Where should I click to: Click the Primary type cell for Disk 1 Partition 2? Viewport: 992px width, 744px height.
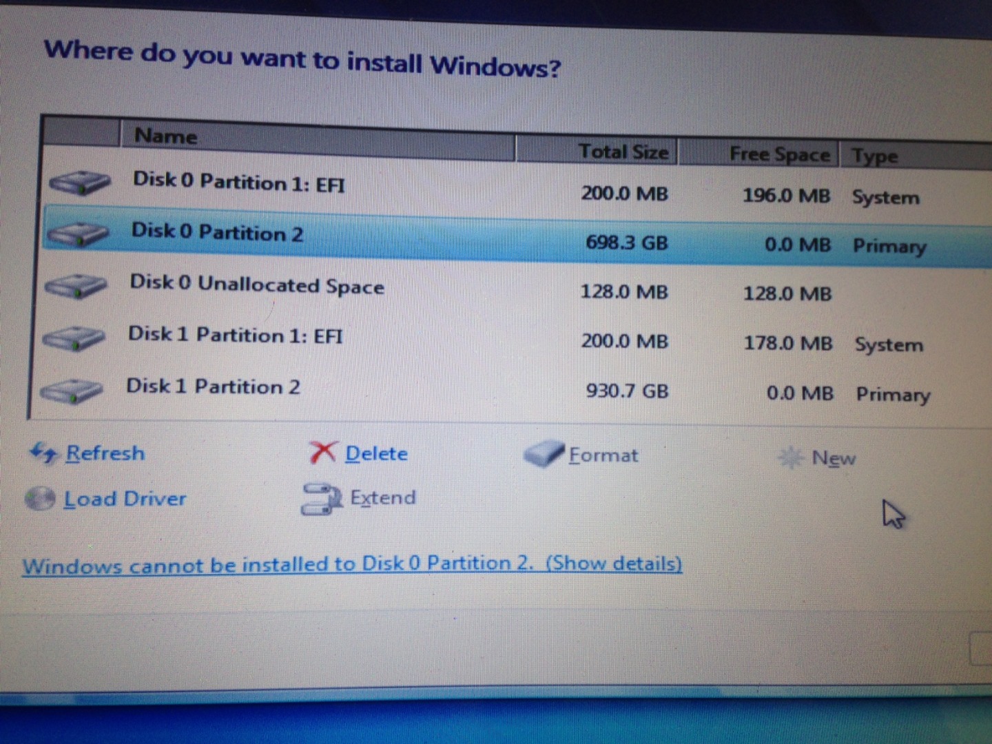(893, 395)
